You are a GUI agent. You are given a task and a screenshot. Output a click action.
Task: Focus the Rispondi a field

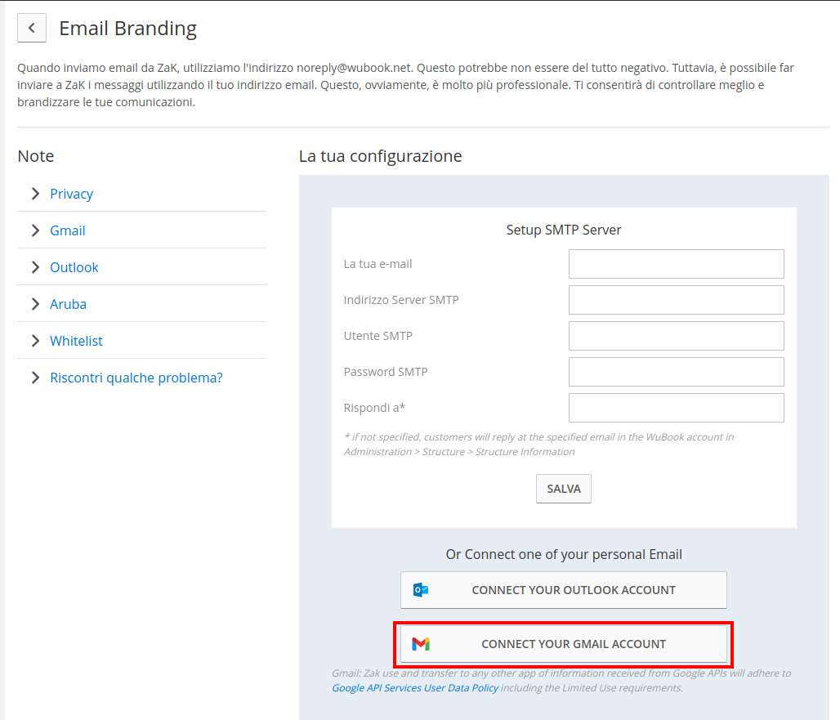(676, 408)
